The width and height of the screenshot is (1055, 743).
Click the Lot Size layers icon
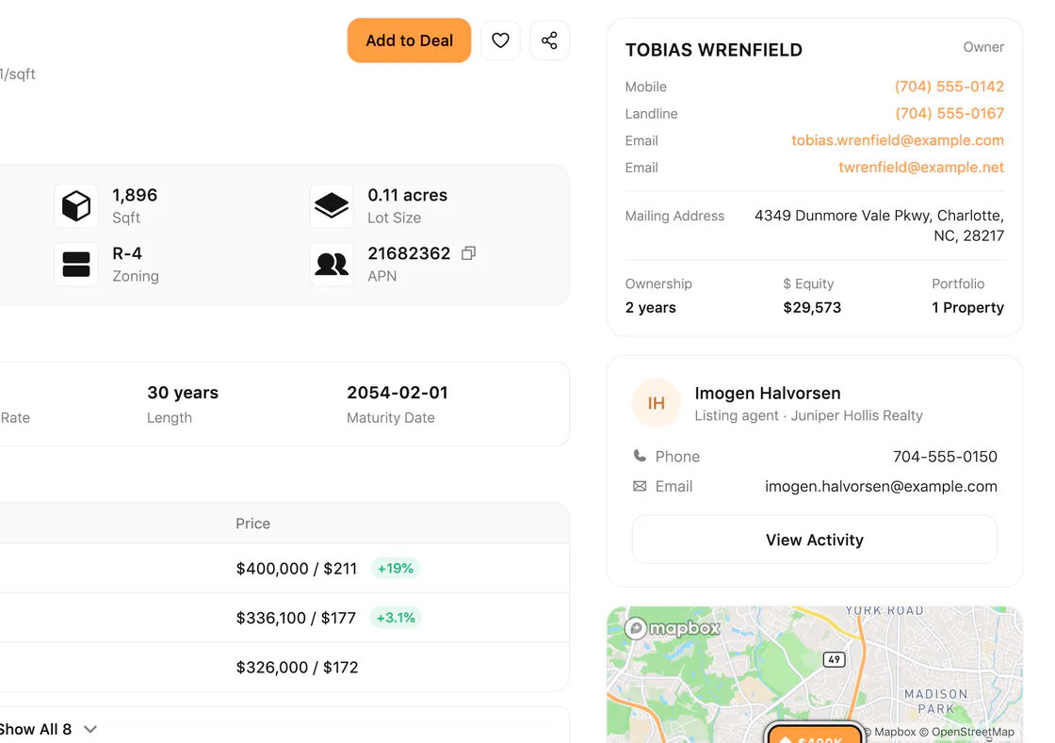[x=332, y=205]
